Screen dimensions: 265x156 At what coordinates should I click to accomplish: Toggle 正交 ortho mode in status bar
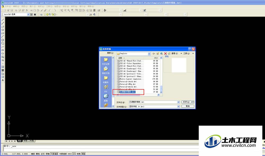(x=43, y=154)
